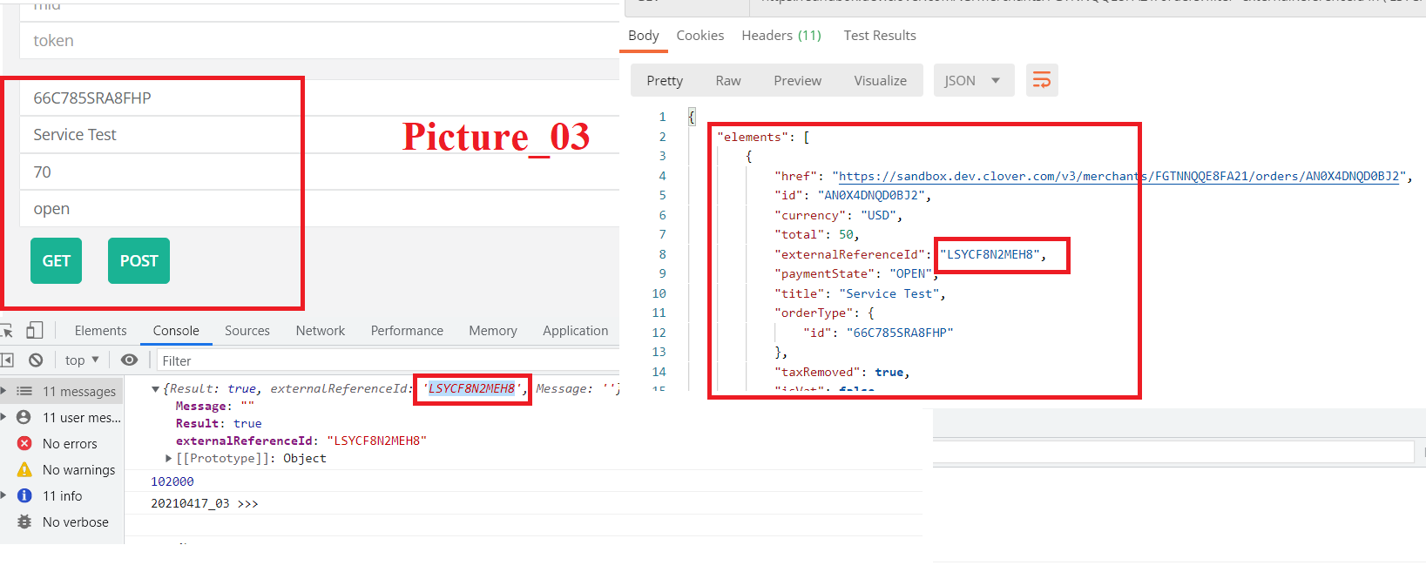Expand the 11 messages group arrow
The width and height of the screenshot is (1426, 572).
pos(3,391)
